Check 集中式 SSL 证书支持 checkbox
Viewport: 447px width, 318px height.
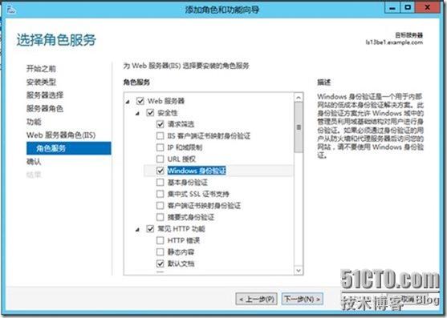[161, 194]
